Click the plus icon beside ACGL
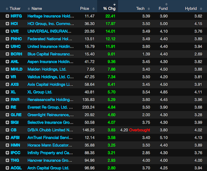Viewport: 207px width, 171px height. tap(7, 168)
